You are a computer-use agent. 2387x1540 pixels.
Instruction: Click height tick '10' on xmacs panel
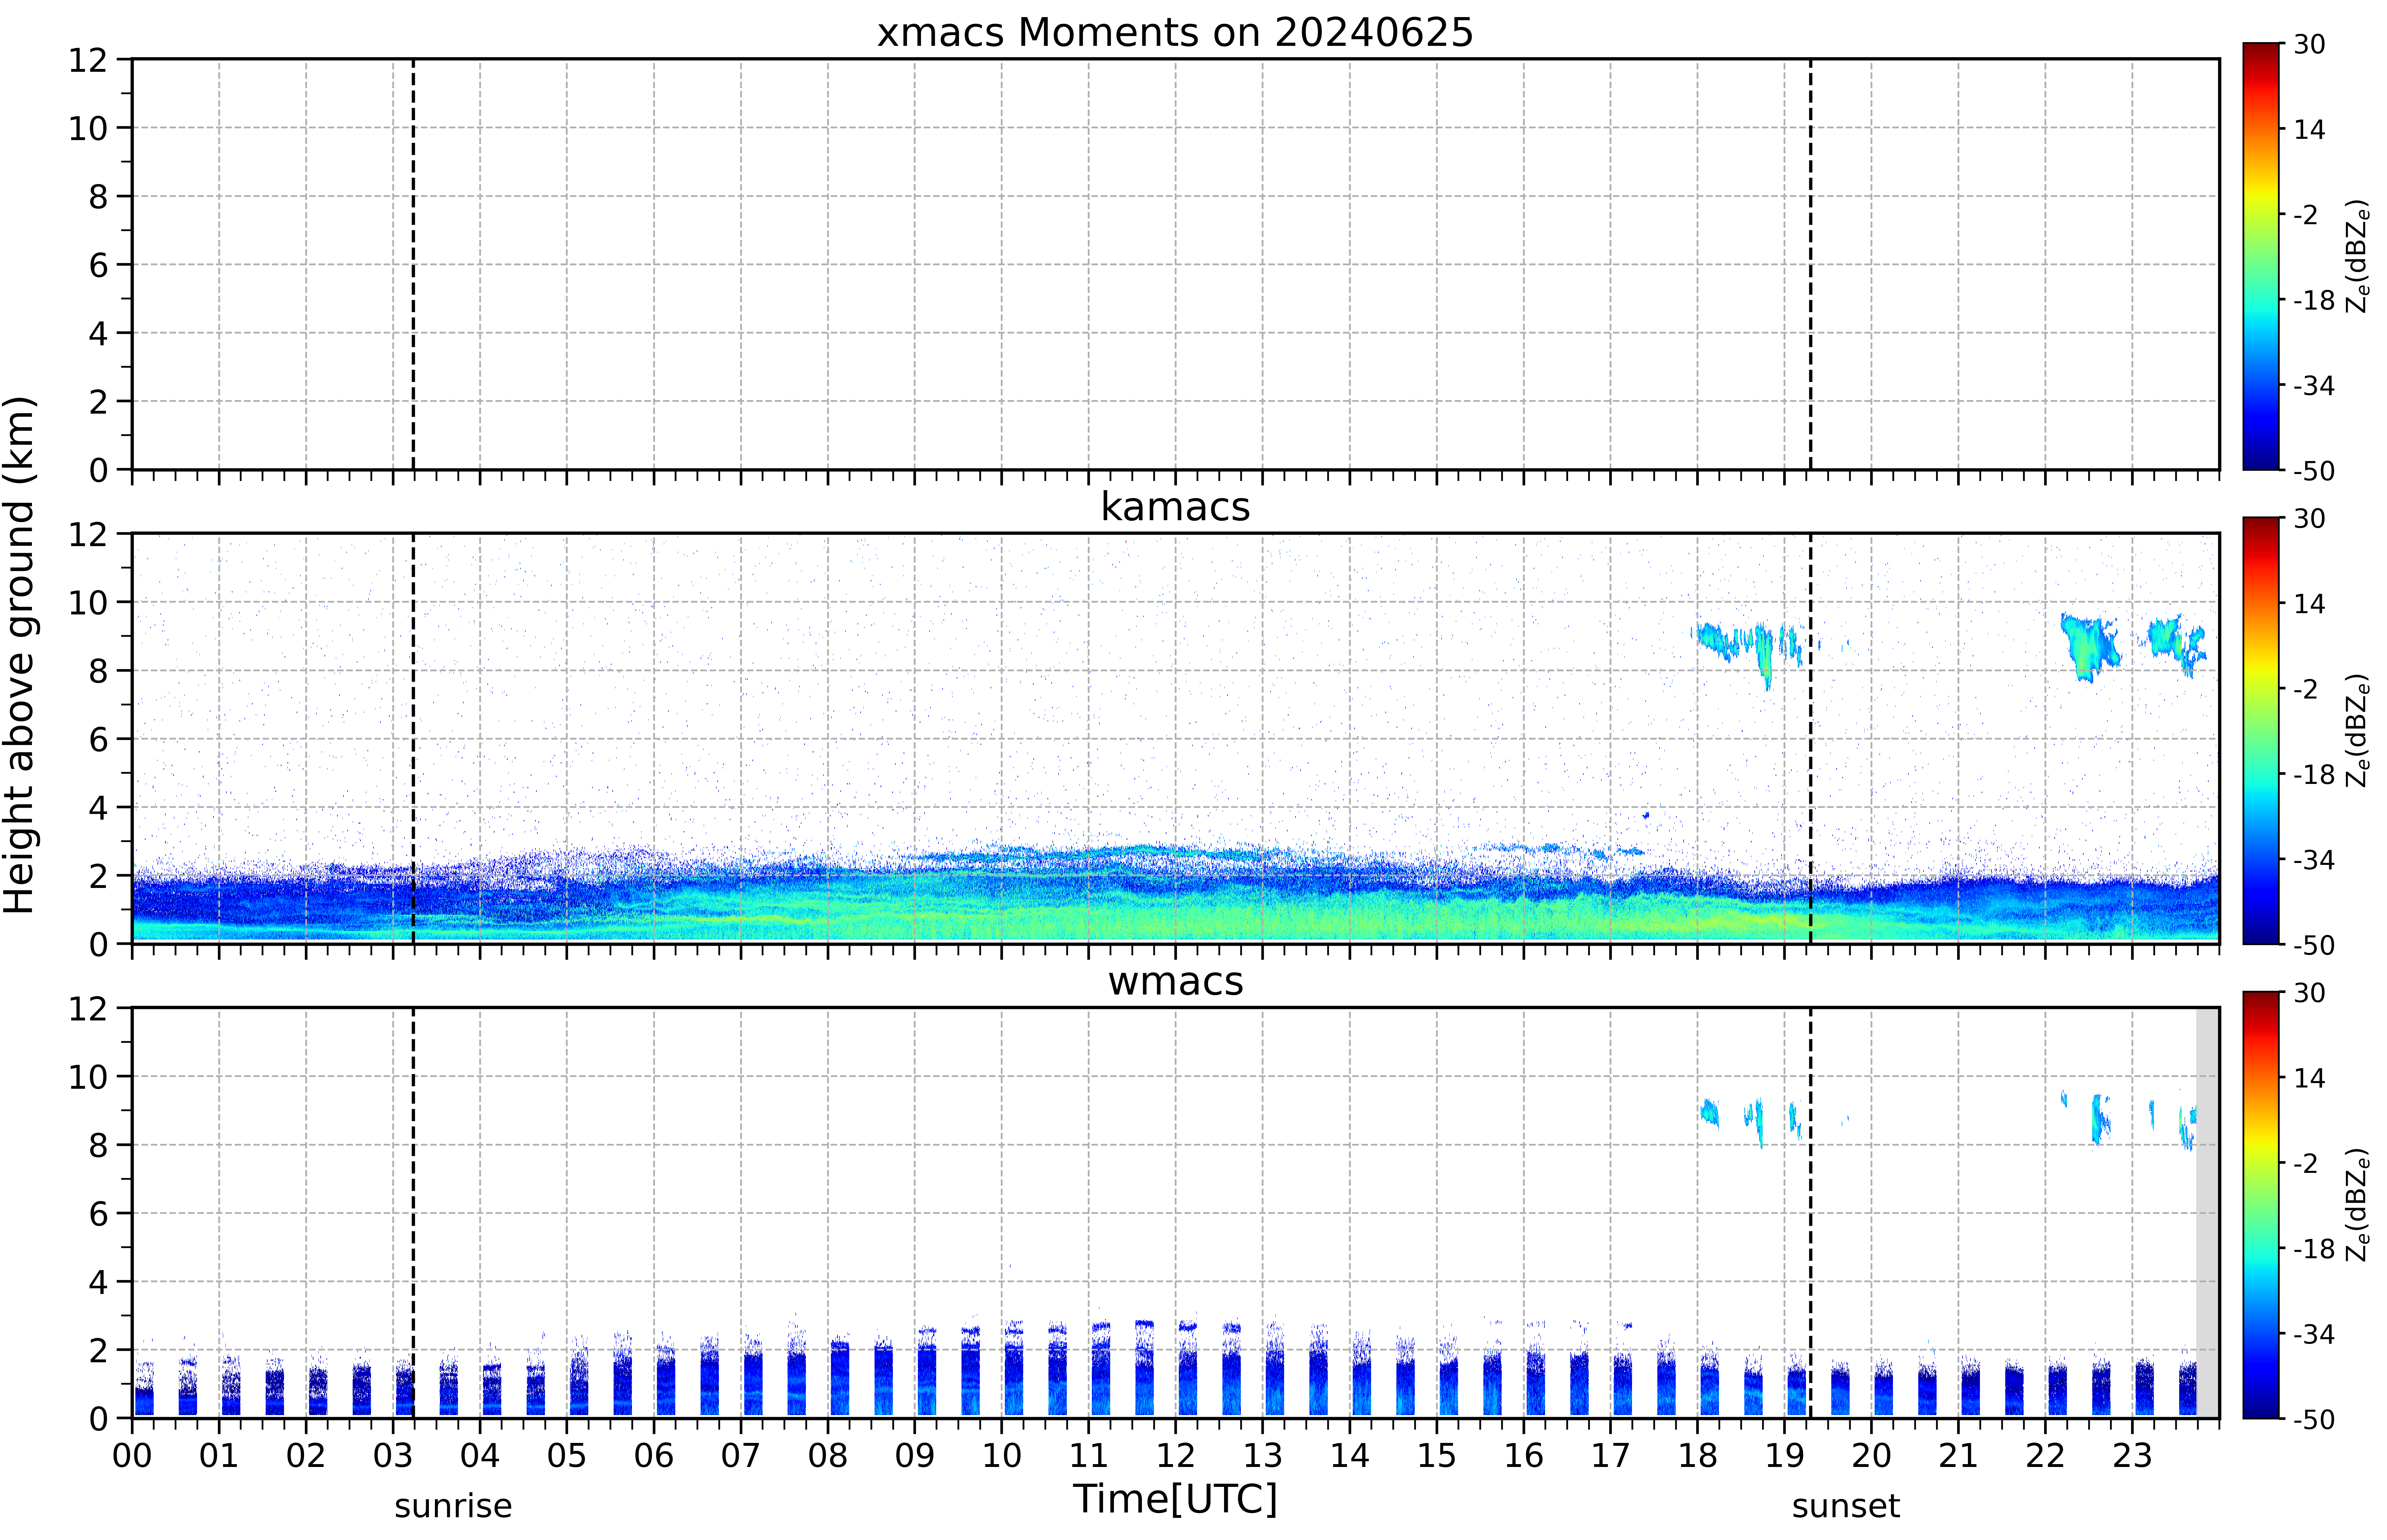click(88, 128)
